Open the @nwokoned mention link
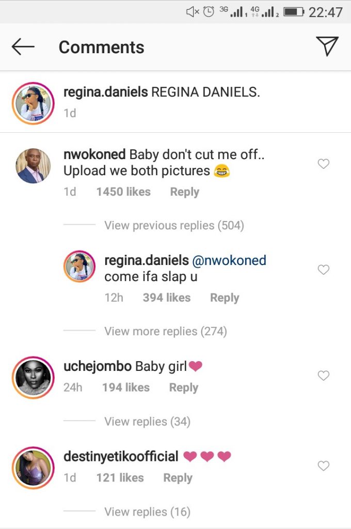351x529 pixels. pyautogui.click(x=229, y=260)
